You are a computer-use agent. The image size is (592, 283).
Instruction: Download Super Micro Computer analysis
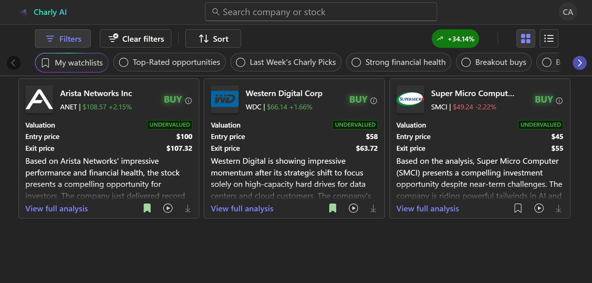tap(559, 209)
